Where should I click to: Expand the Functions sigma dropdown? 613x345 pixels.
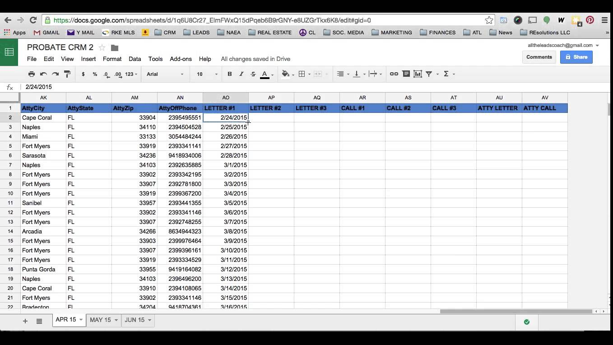(x=449, y=74)
